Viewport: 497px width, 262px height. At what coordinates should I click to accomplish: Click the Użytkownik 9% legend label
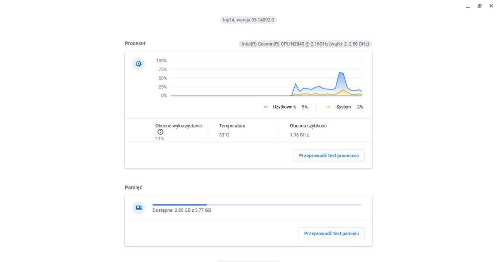click(290, 107)
